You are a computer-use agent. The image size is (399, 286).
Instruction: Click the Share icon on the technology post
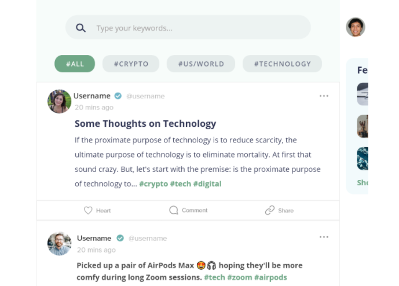point(270,210)
